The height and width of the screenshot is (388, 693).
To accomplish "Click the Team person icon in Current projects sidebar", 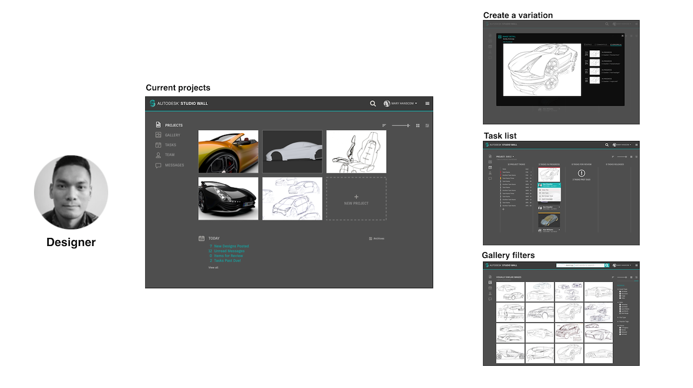I will coord(158,155).
